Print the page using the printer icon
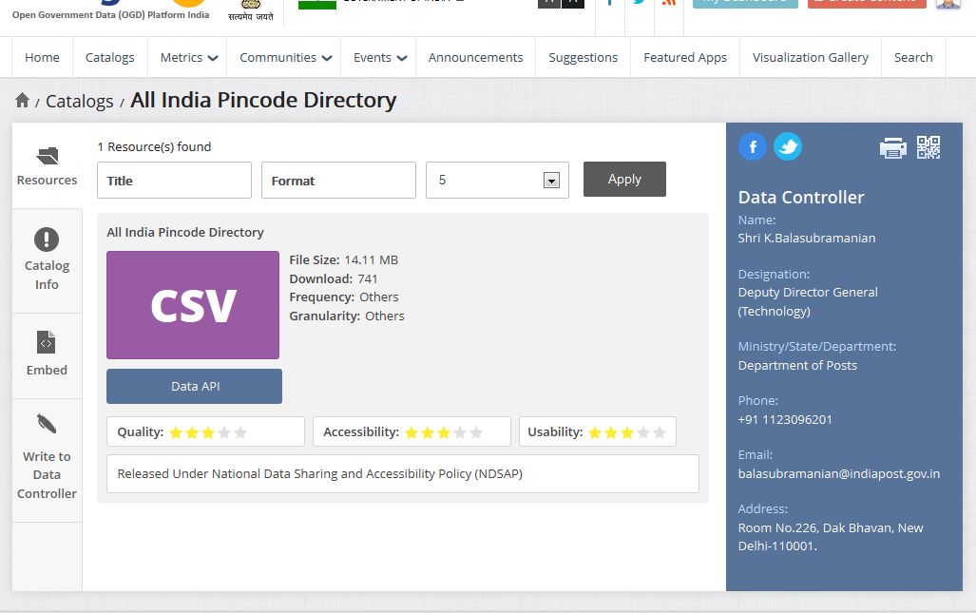 click(x=892, y=148)
